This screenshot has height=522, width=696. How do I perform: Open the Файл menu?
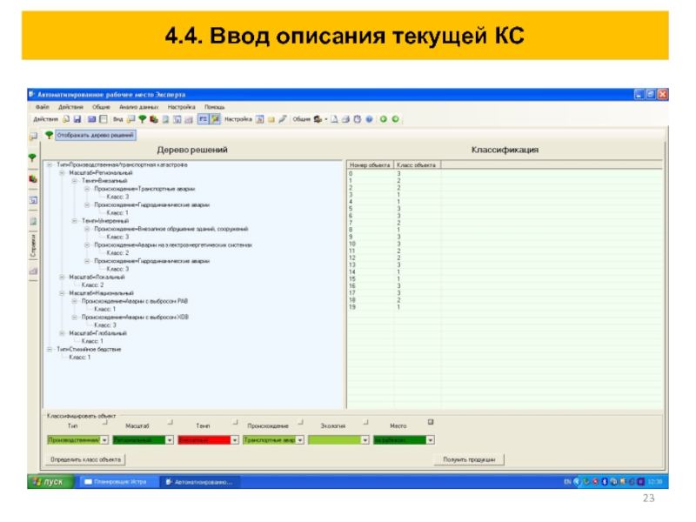[43, 106]
